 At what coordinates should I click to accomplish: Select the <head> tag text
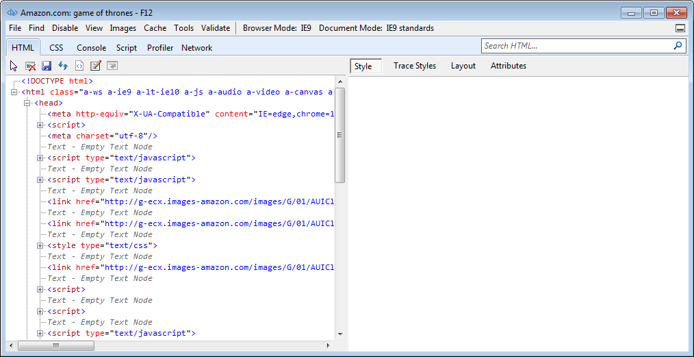49,103
